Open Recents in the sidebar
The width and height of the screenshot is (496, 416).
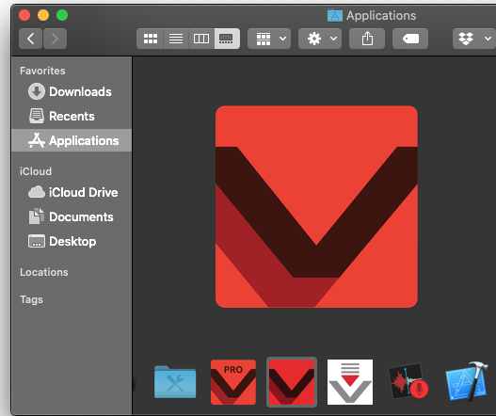pos(72,116)
